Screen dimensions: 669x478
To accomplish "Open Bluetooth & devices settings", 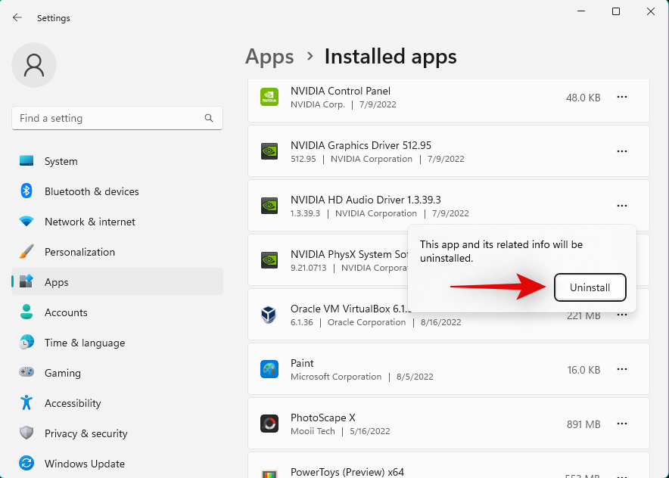I will tap(91, 191).
